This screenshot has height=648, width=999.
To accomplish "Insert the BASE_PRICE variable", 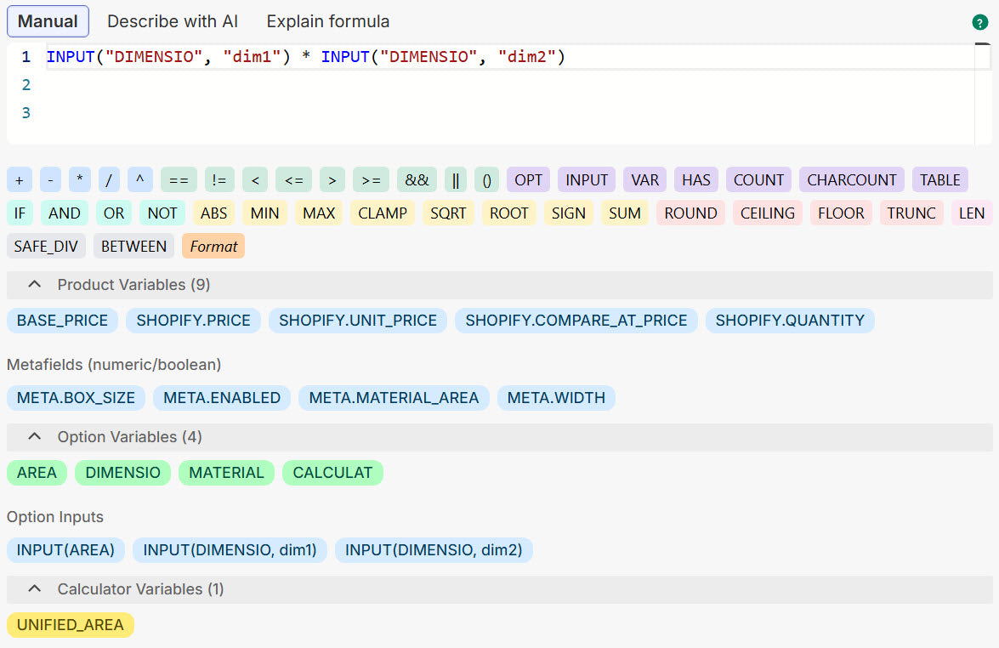I will click(x=62, y=321).
